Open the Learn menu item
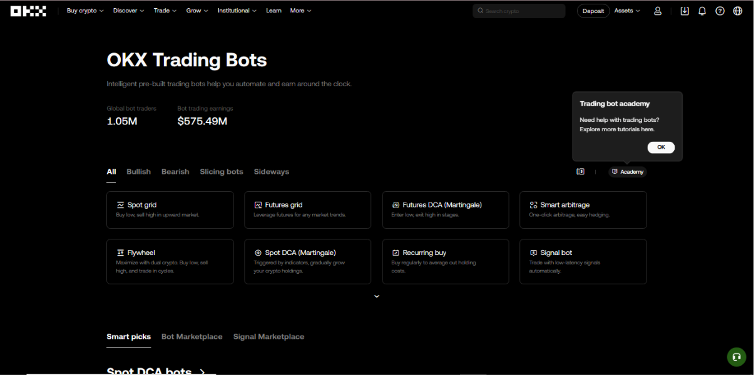Image resolution: width=756 pixels, height=375 pixels. (x=273, y=11)
